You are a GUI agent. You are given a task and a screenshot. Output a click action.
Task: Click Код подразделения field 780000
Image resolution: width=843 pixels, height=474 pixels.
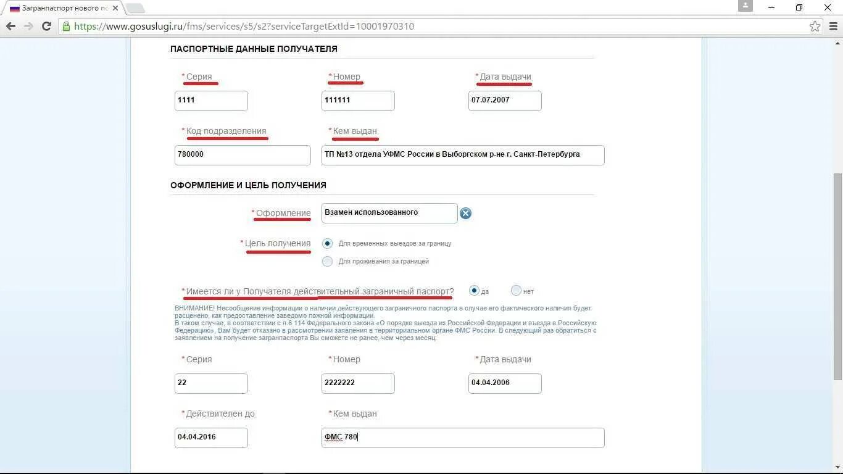click(243, 155)
